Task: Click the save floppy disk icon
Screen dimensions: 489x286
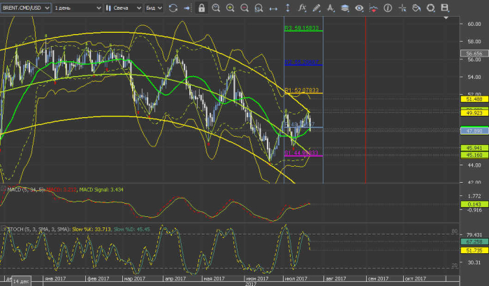Action: [444, 8]
